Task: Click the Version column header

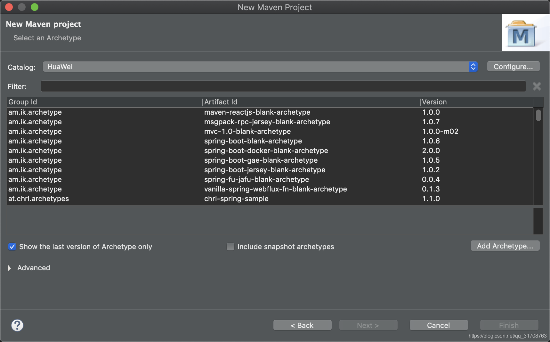Action: click(x=434, y=102)
